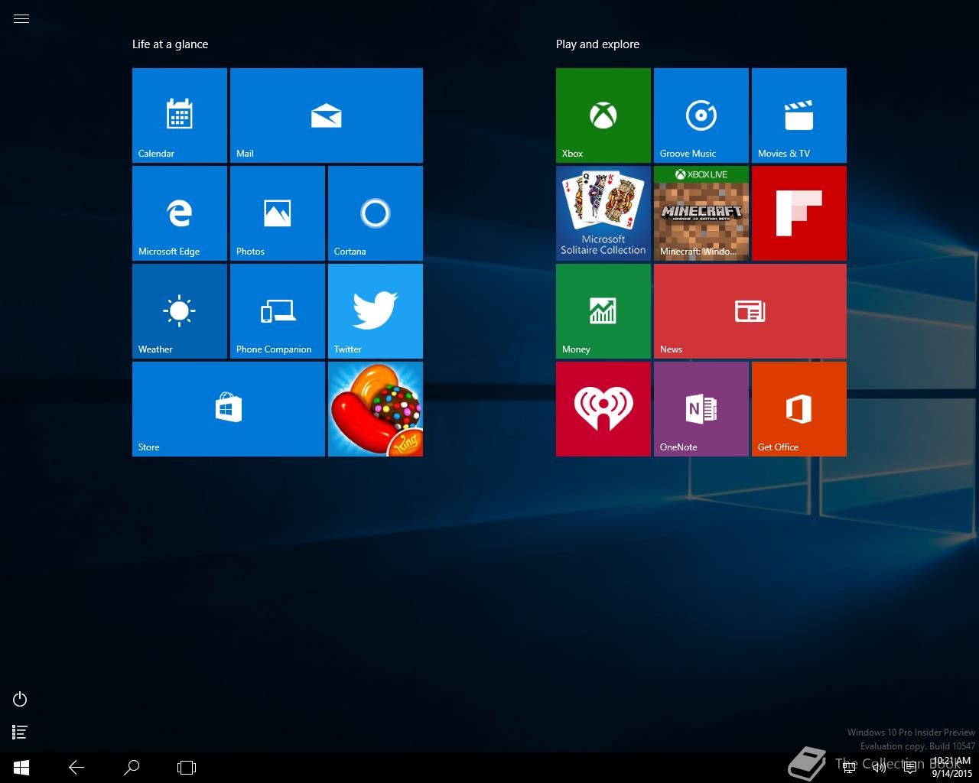
Task: Click the Play and explore heading
Action: tap(597, 44)
